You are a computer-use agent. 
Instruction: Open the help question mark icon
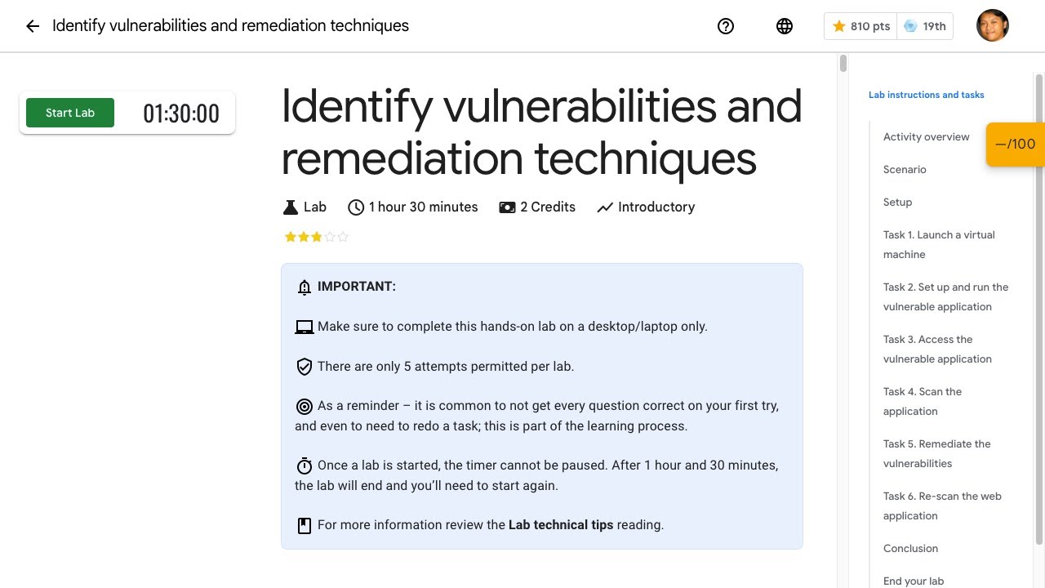pos(726,26)
